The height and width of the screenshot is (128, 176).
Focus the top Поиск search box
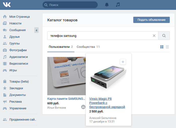70,5
